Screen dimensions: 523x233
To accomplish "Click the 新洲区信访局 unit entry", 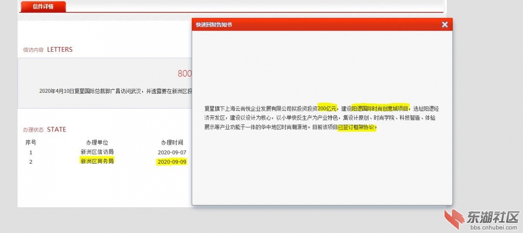I will click(x=97, y=152).
